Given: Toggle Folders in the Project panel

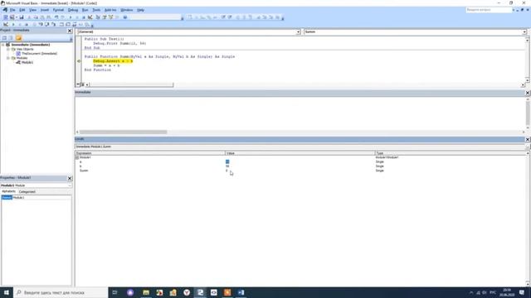Looking at the screenshot, I should [18, 38].
